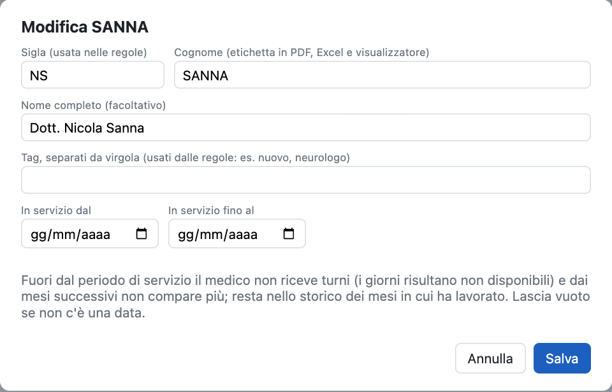The width and height of the screenshot is (612, 392).
Task: Open the calendar picker for In servizio fino al
Action: click(288, 233)
